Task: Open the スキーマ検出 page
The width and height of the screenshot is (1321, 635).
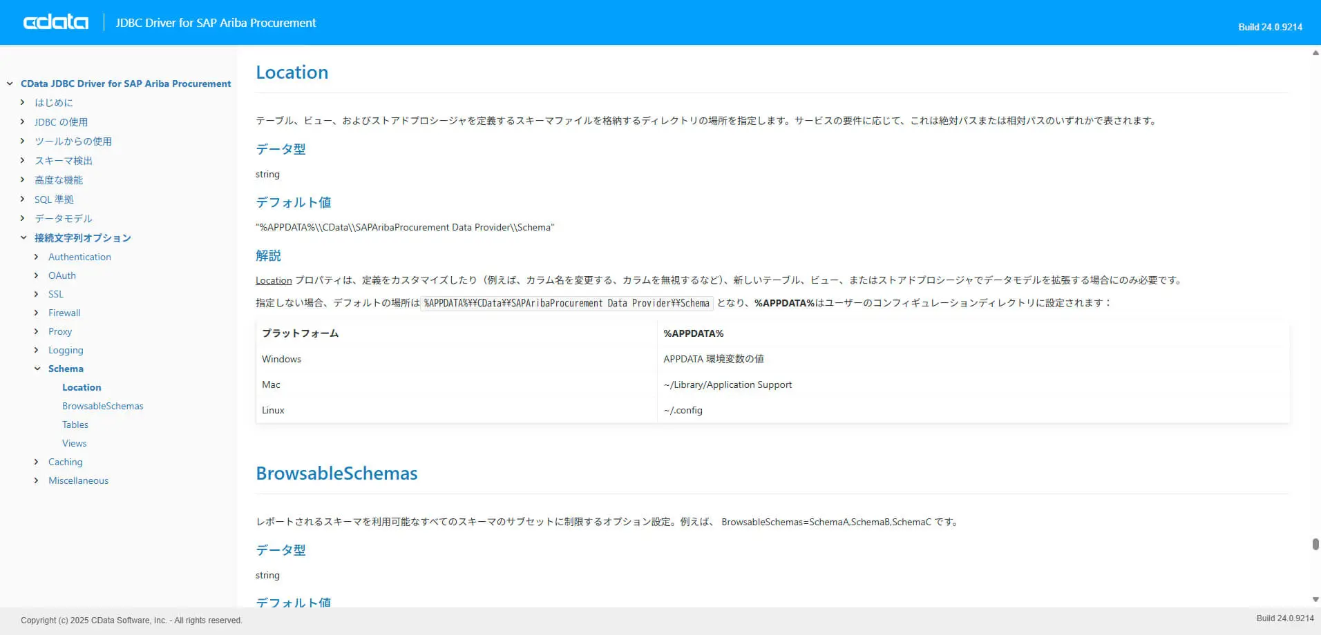Action: coord(64,160)
